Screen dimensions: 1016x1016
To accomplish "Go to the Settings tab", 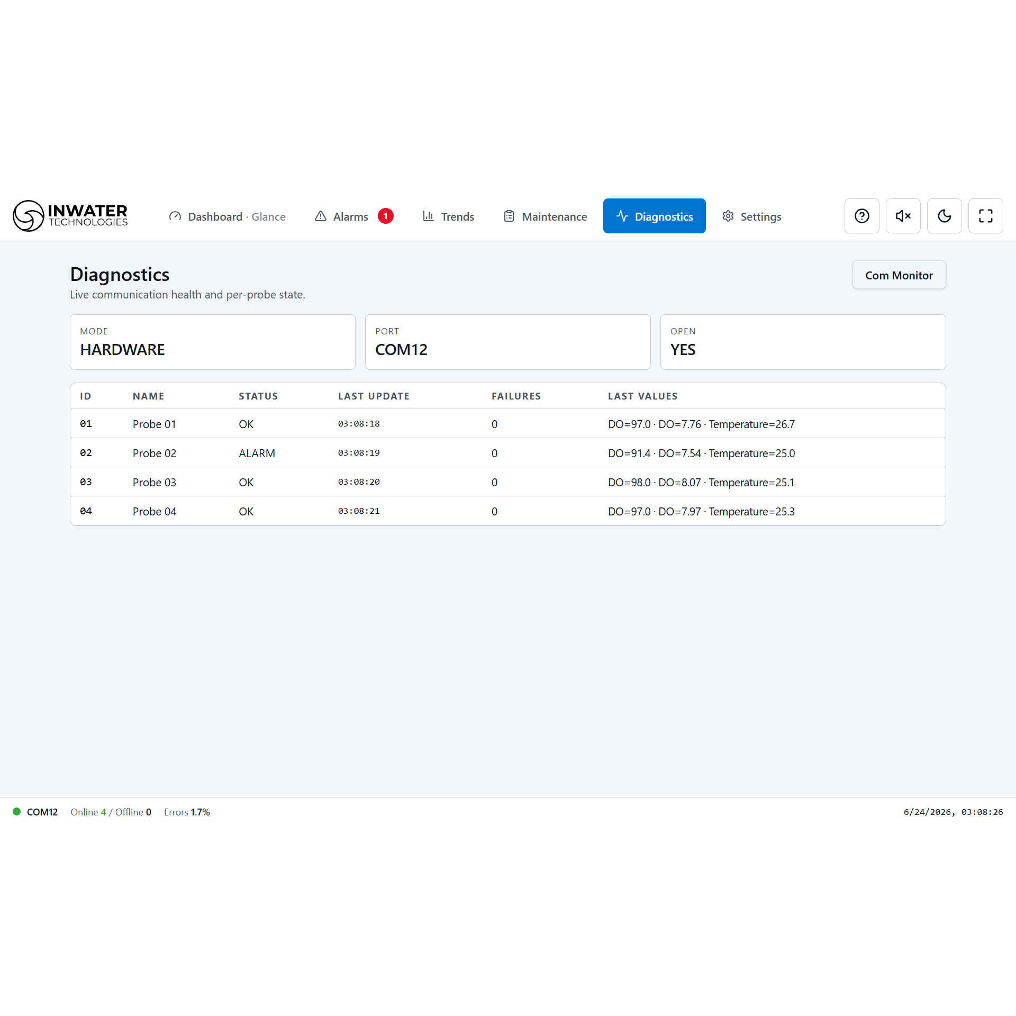I will click(x=751, y=216).
